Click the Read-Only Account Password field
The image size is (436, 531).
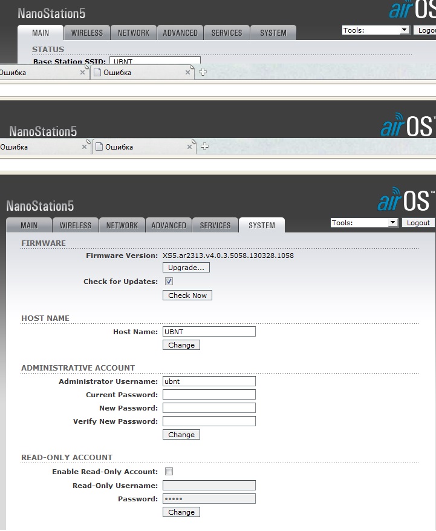tap(209, 499)
